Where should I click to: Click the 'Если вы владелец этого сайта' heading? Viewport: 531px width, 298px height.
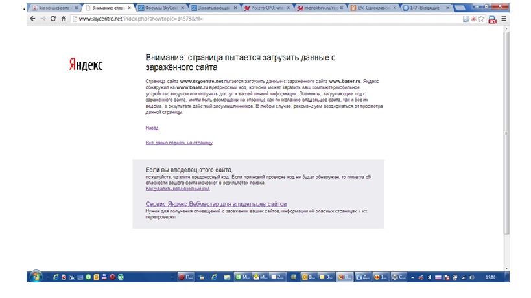pyautogui.click(x=189, y=170)
